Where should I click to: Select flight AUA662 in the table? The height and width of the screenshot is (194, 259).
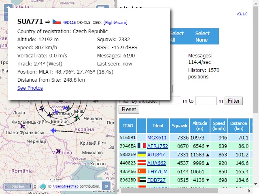coord(157,162)
